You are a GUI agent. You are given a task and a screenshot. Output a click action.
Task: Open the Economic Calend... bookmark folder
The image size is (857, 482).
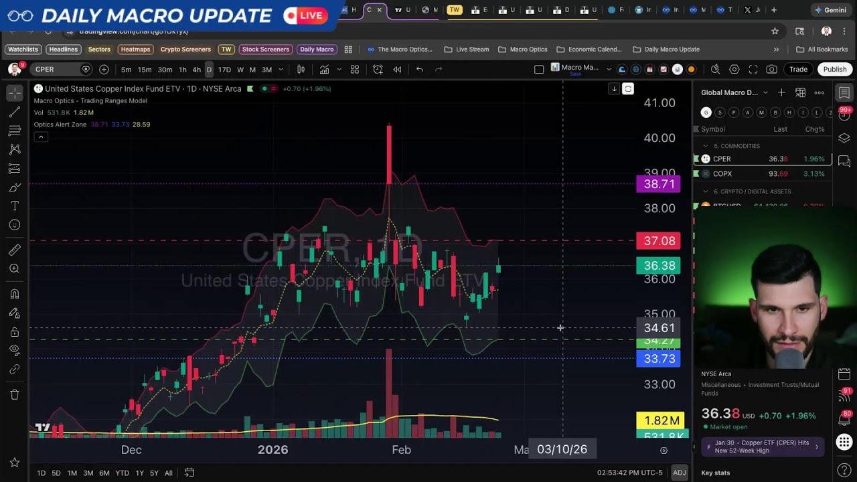[x=589, y=50]
